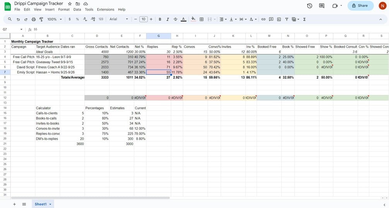Insert a link with chain icon
Viewport: 389px width, 208px height.
tap(263, 19)
